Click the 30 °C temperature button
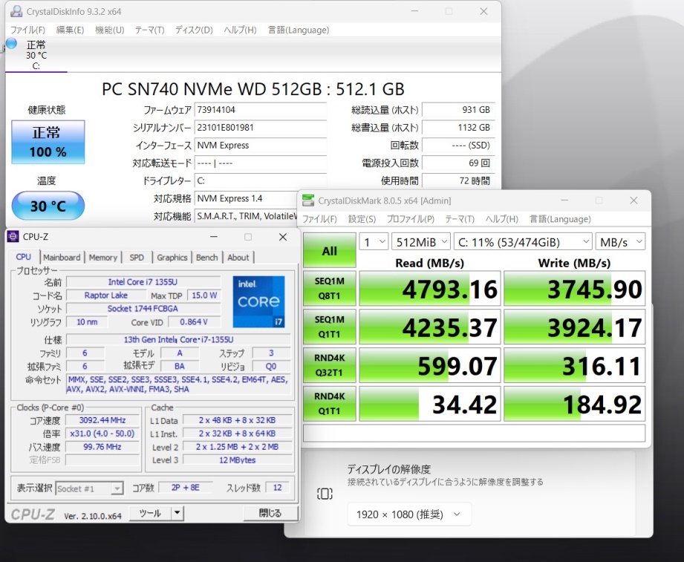The width and height of the screenshot is (684, 562). [x=48, y=206]
